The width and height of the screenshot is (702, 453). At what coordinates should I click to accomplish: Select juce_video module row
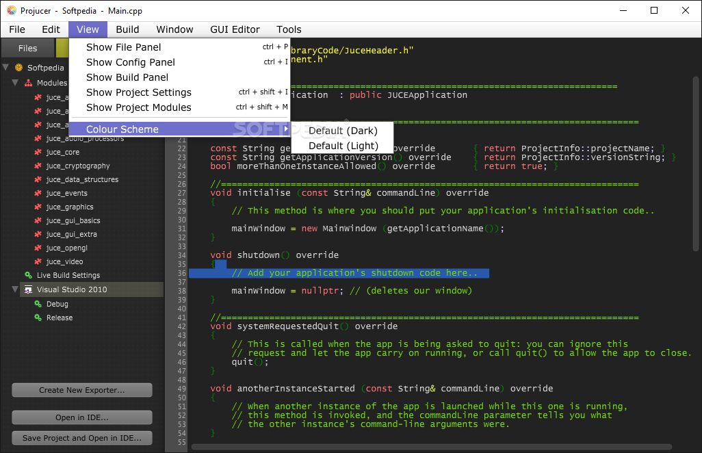coord(64,261)
